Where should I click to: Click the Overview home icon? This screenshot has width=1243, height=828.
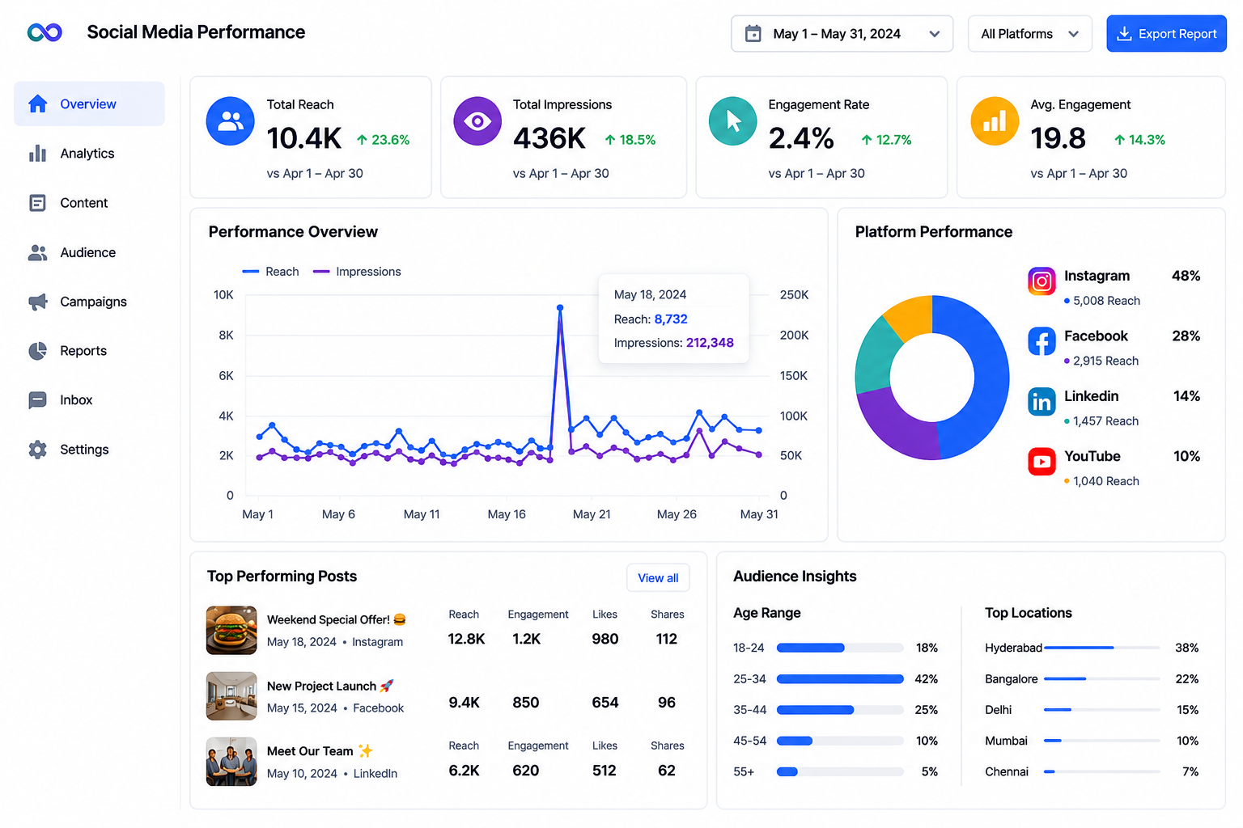[37, 103]
